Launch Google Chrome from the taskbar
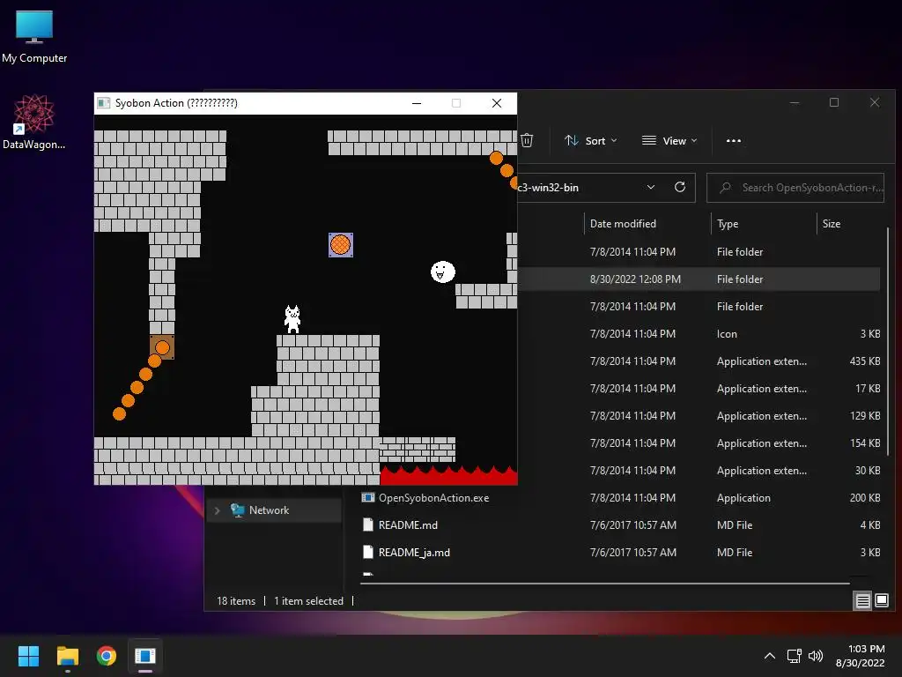The height and width of the screenshot is (677, 902). [x=107, y=656]
